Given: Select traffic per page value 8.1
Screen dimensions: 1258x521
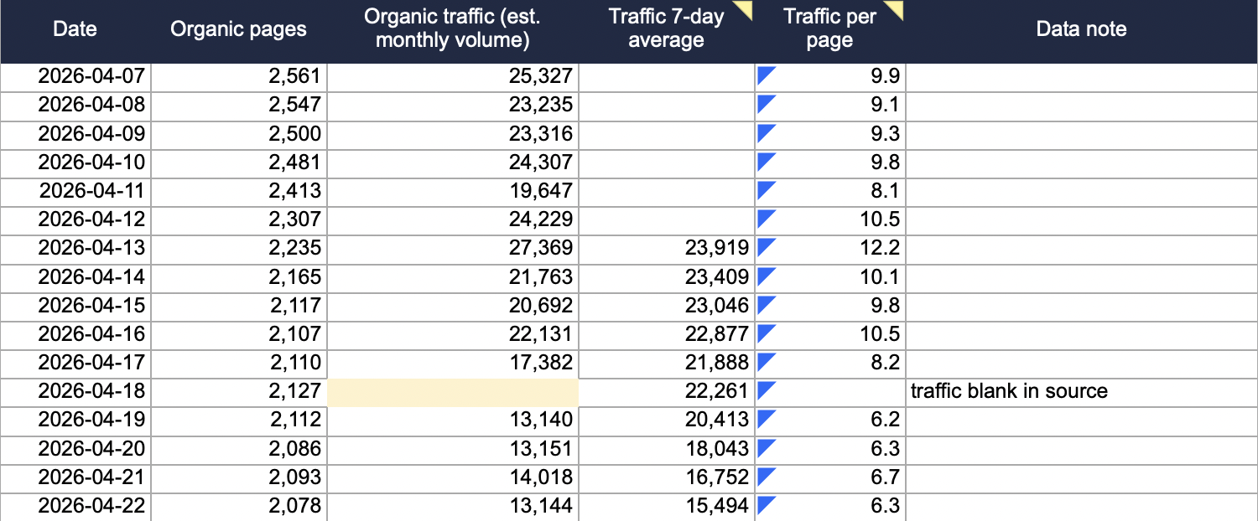Looking at the screenshot, I should pos(830,191).
